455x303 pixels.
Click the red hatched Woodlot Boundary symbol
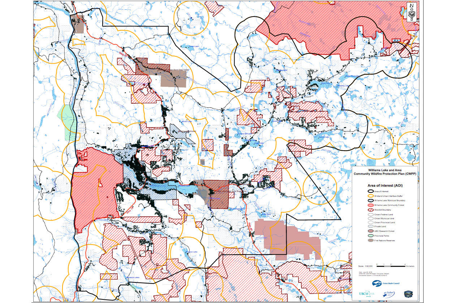click(371, 210)
